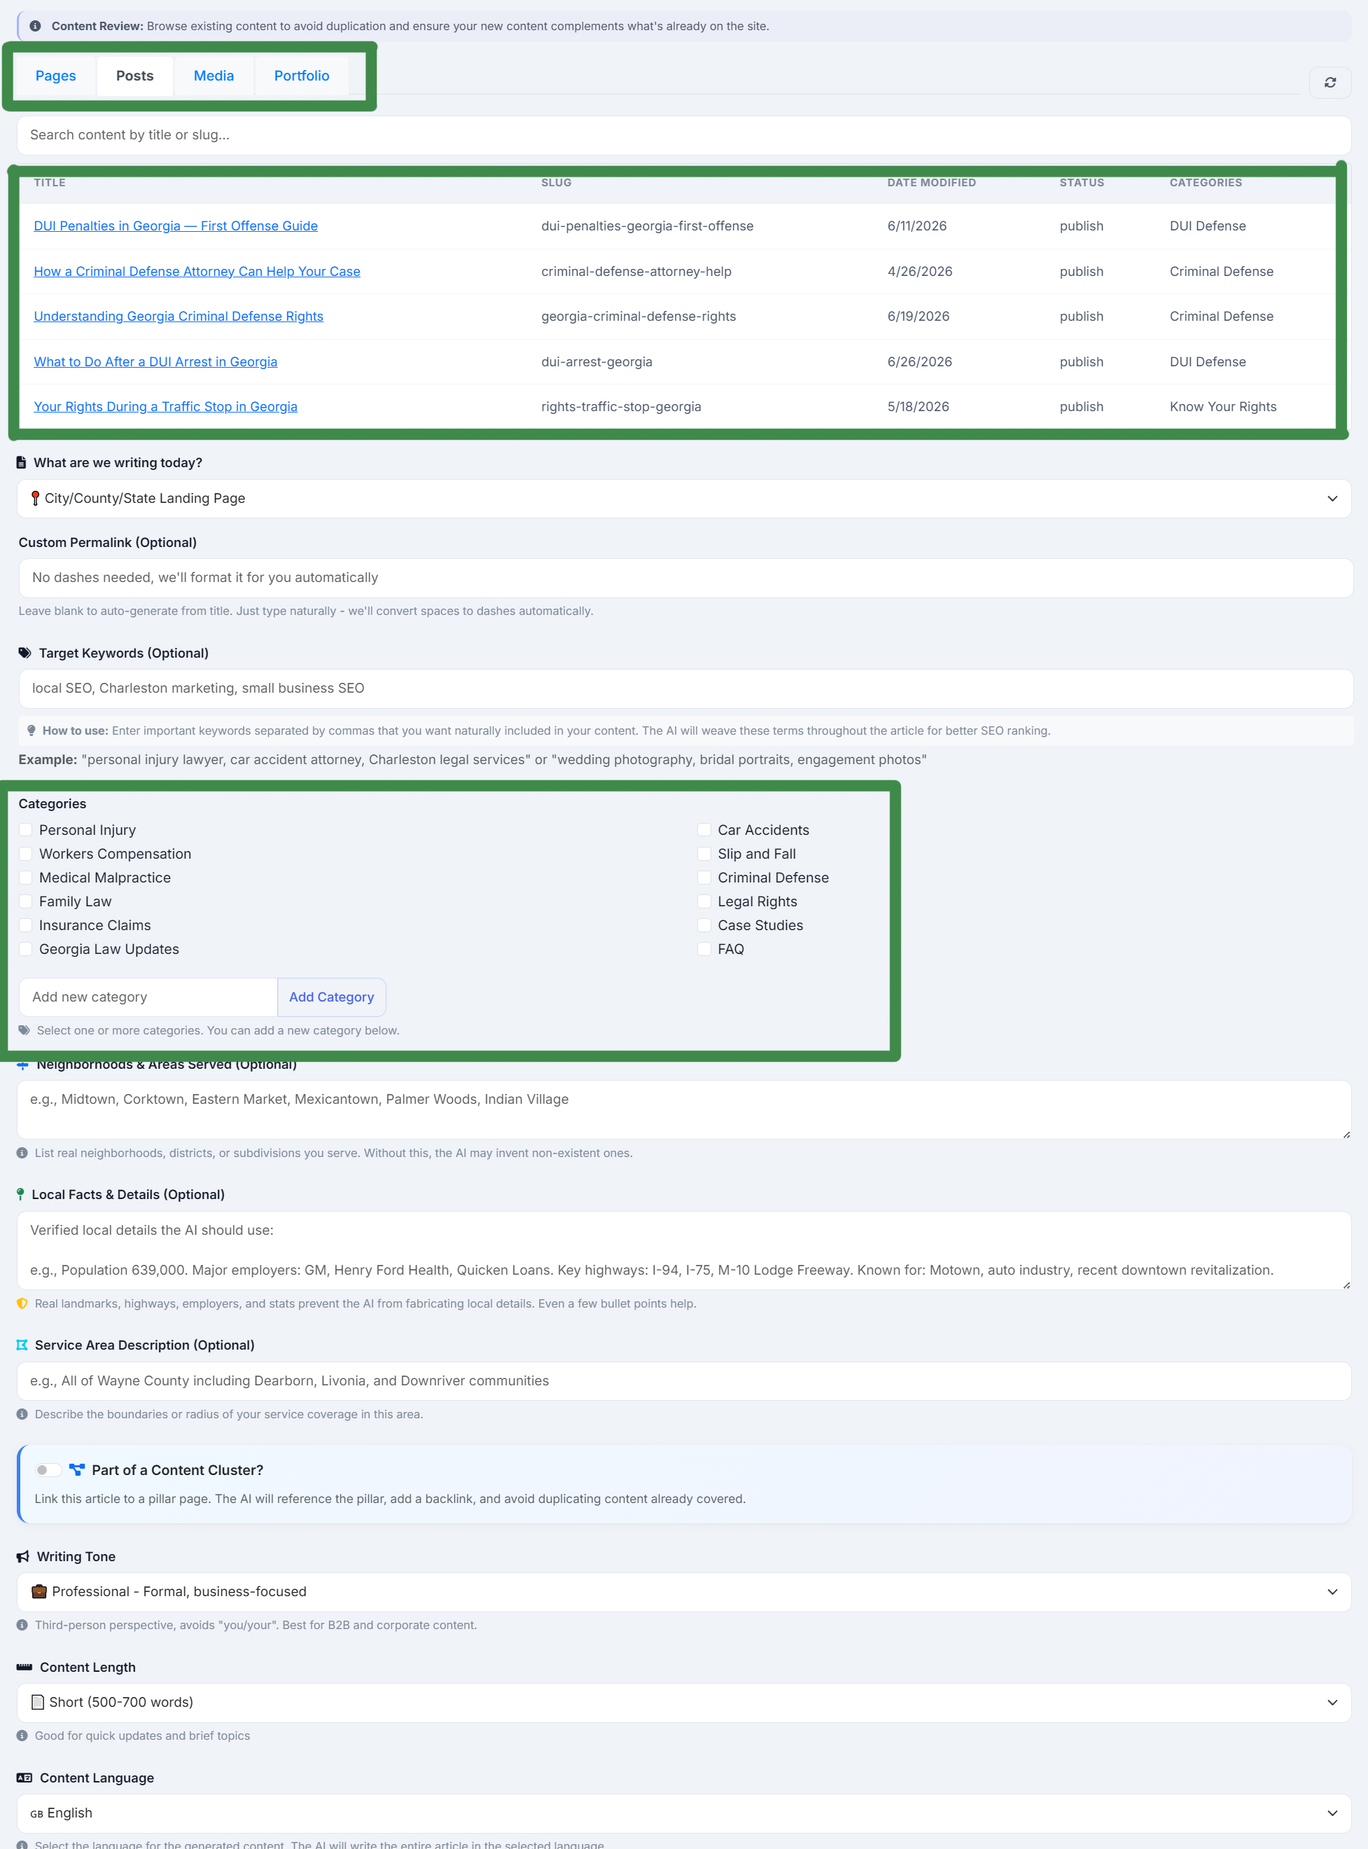Click the content cluster diagram icon

pos(77,1469)
